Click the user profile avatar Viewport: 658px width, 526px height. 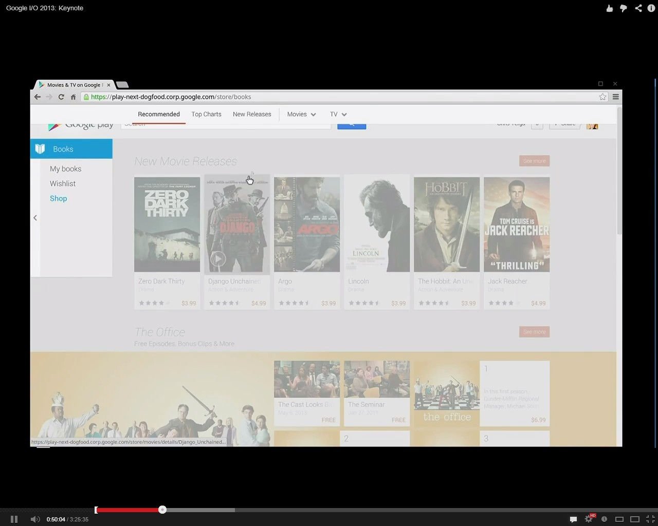[592, 126]
